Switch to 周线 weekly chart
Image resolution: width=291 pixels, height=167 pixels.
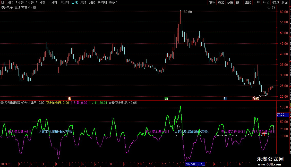click(x=83, y=2)
